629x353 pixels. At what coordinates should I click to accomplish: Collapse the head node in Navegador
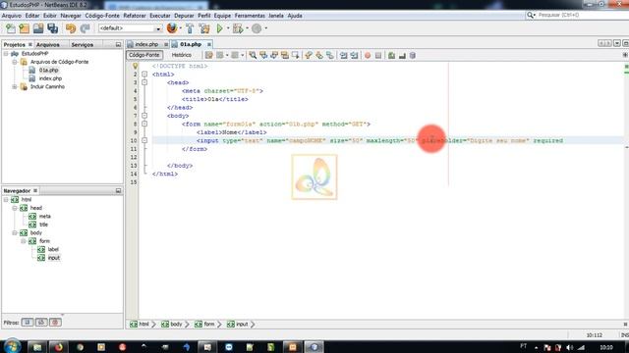point(15,208)
